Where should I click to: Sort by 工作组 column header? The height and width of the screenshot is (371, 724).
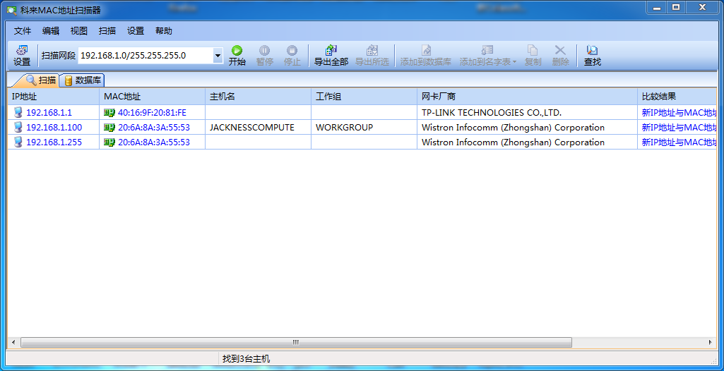point(364,97)
